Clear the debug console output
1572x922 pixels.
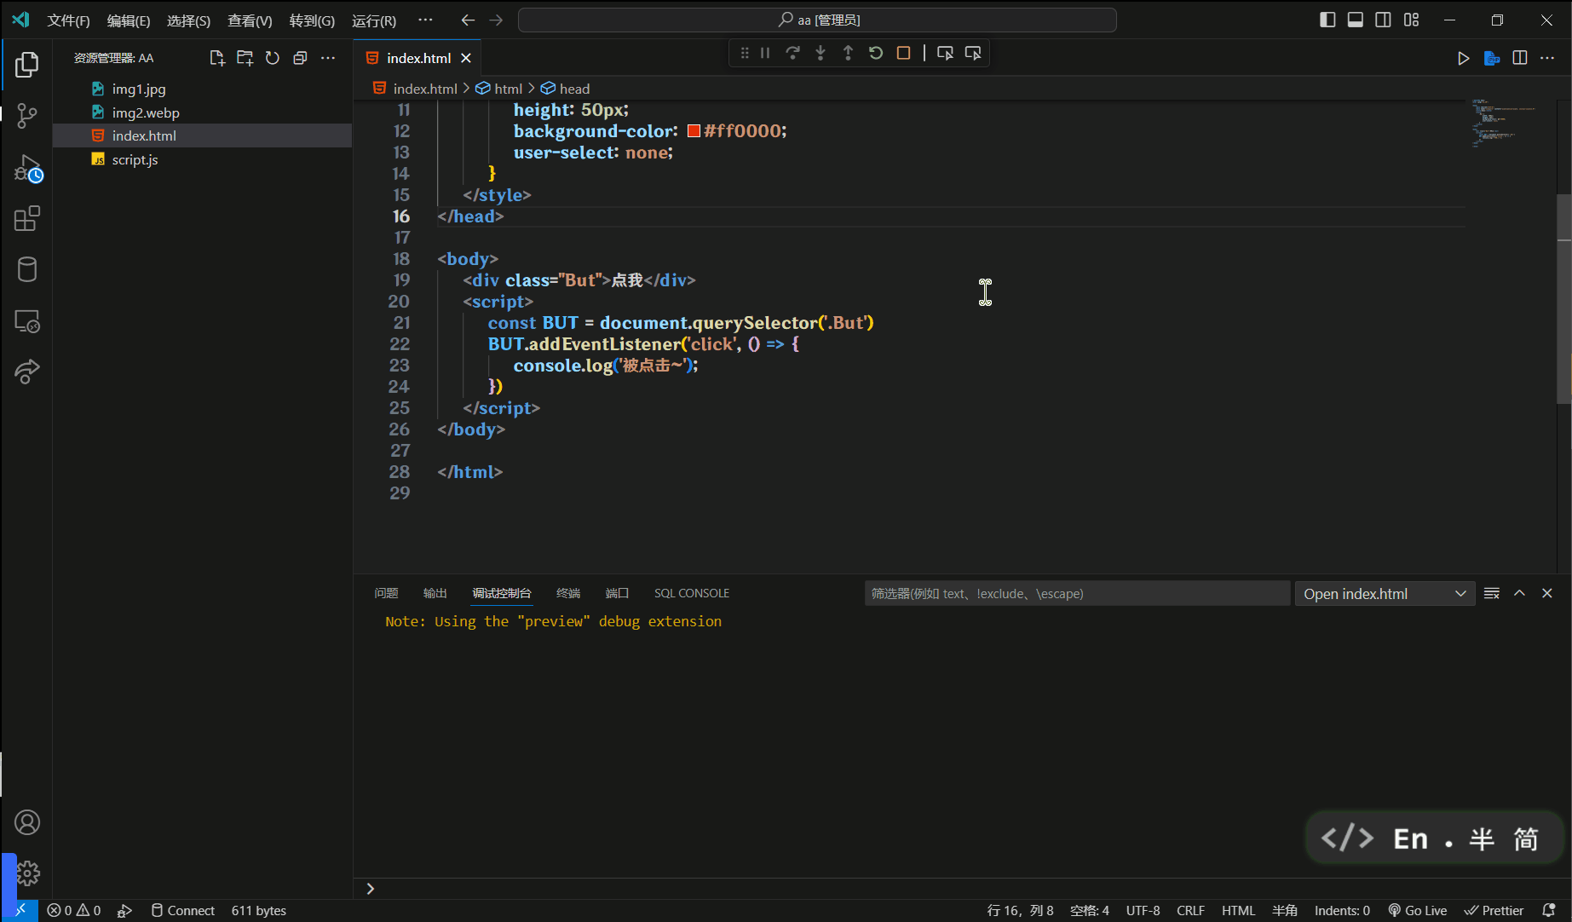tap(1492, 593)
